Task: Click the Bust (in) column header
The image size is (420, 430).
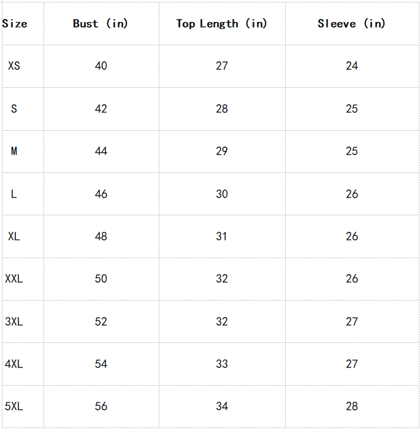Action: click(x=101, y=24)
